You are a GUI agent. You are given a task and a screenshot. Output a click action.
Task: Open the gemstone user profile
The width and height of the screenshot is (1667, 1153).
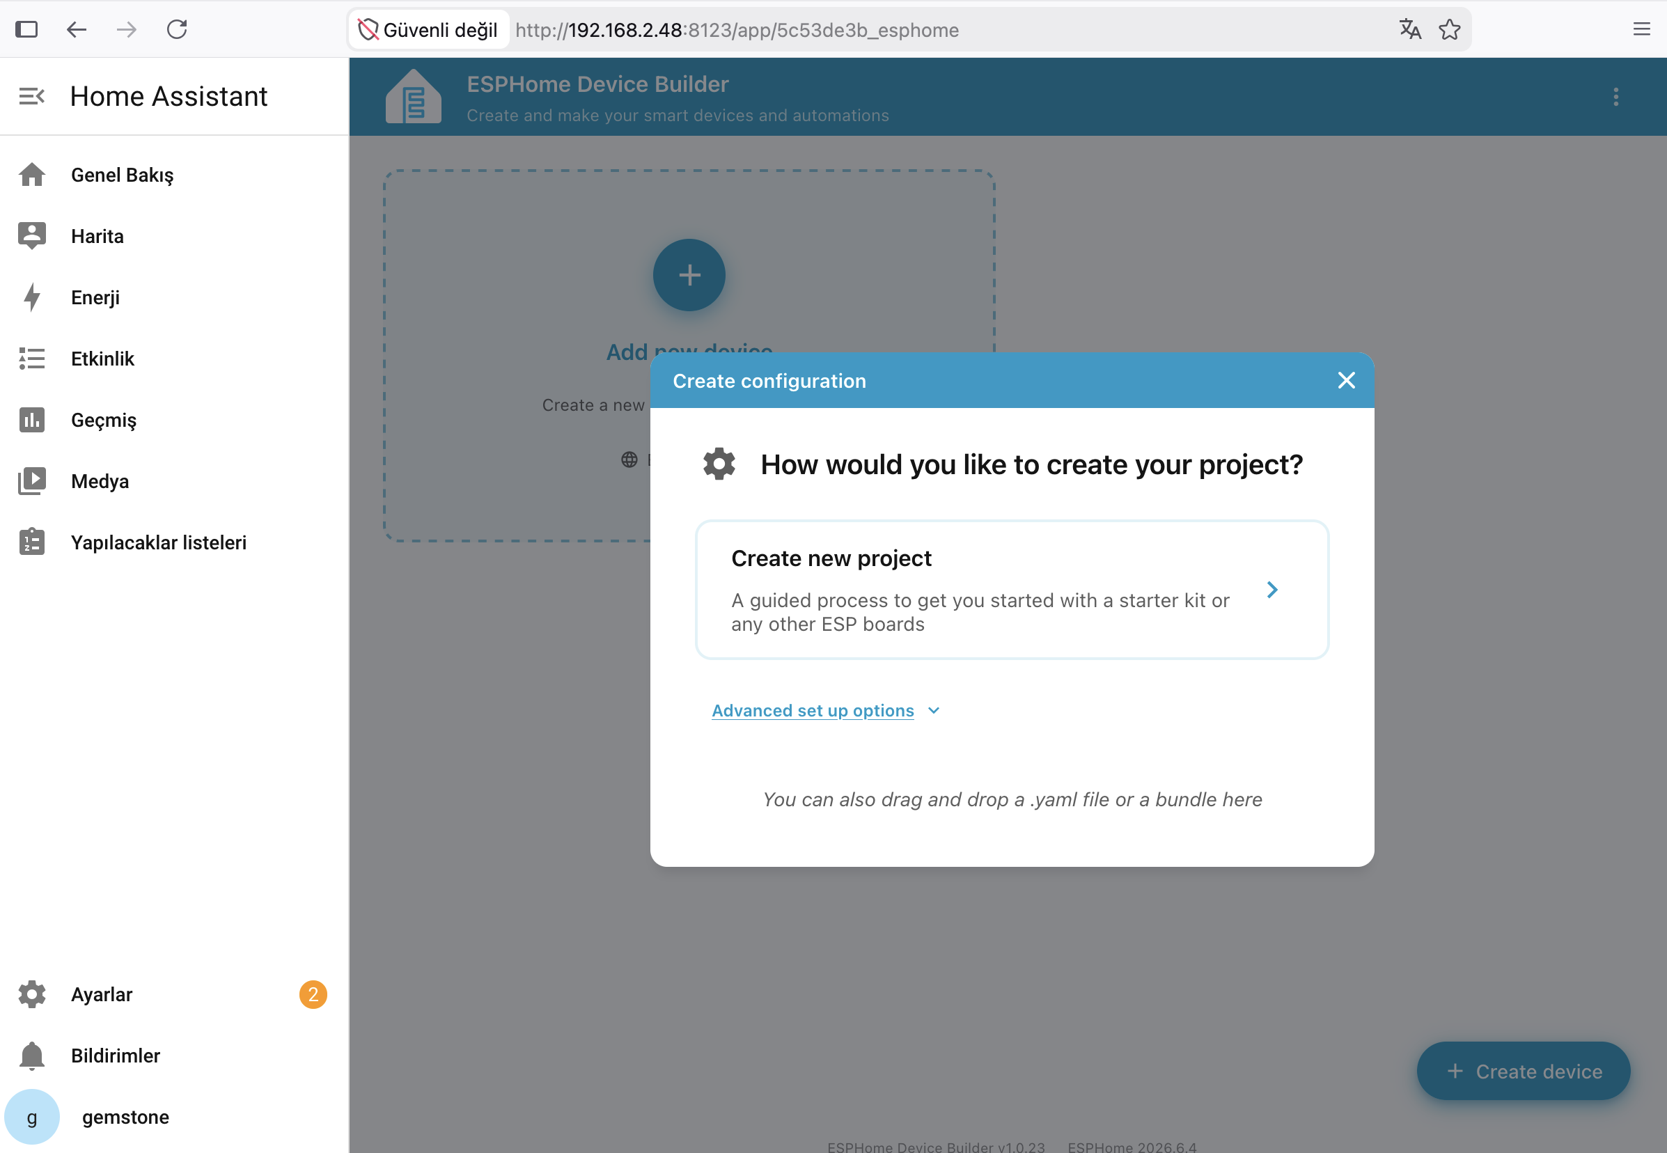point(174,1117)
